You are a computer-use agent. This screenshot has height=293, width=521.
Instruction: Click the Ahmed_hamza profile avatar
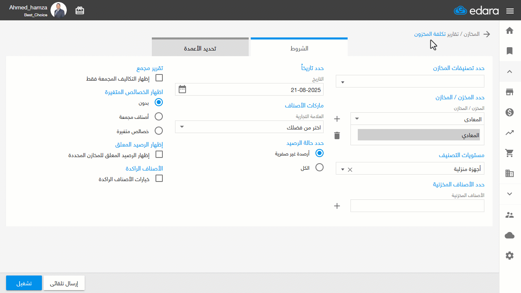[x=59, y=10]
